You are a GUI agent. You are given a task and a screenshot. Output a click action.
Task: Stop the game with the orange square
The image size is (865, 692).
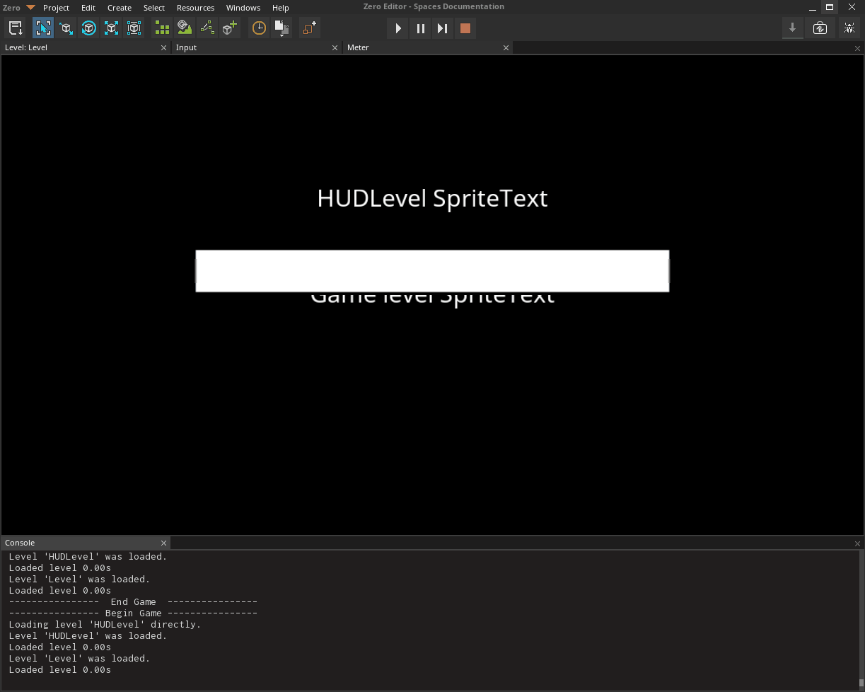point(465,28)
